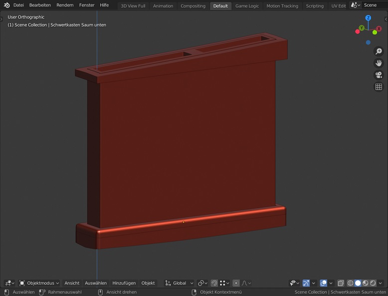This screenshot has height=296, width=388.
Task: Click the Scene name field
Action: coord(374,5)
